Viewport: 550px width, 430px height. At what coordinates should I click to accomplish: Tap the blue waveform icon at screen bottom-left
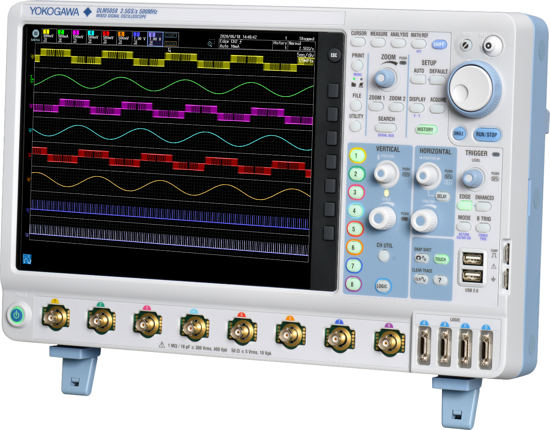pyautogui.click(x=27, y=259)
